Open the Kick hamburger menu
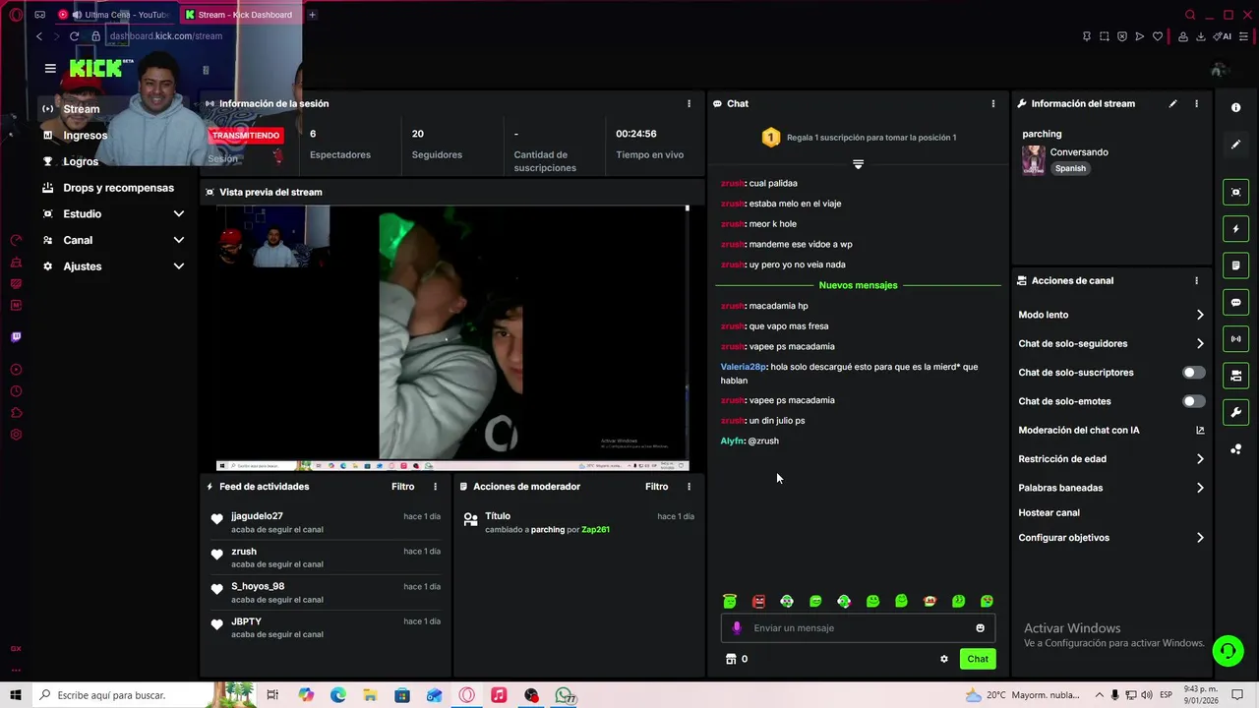The image size is (1259, 708). click(x=50, y=69)
